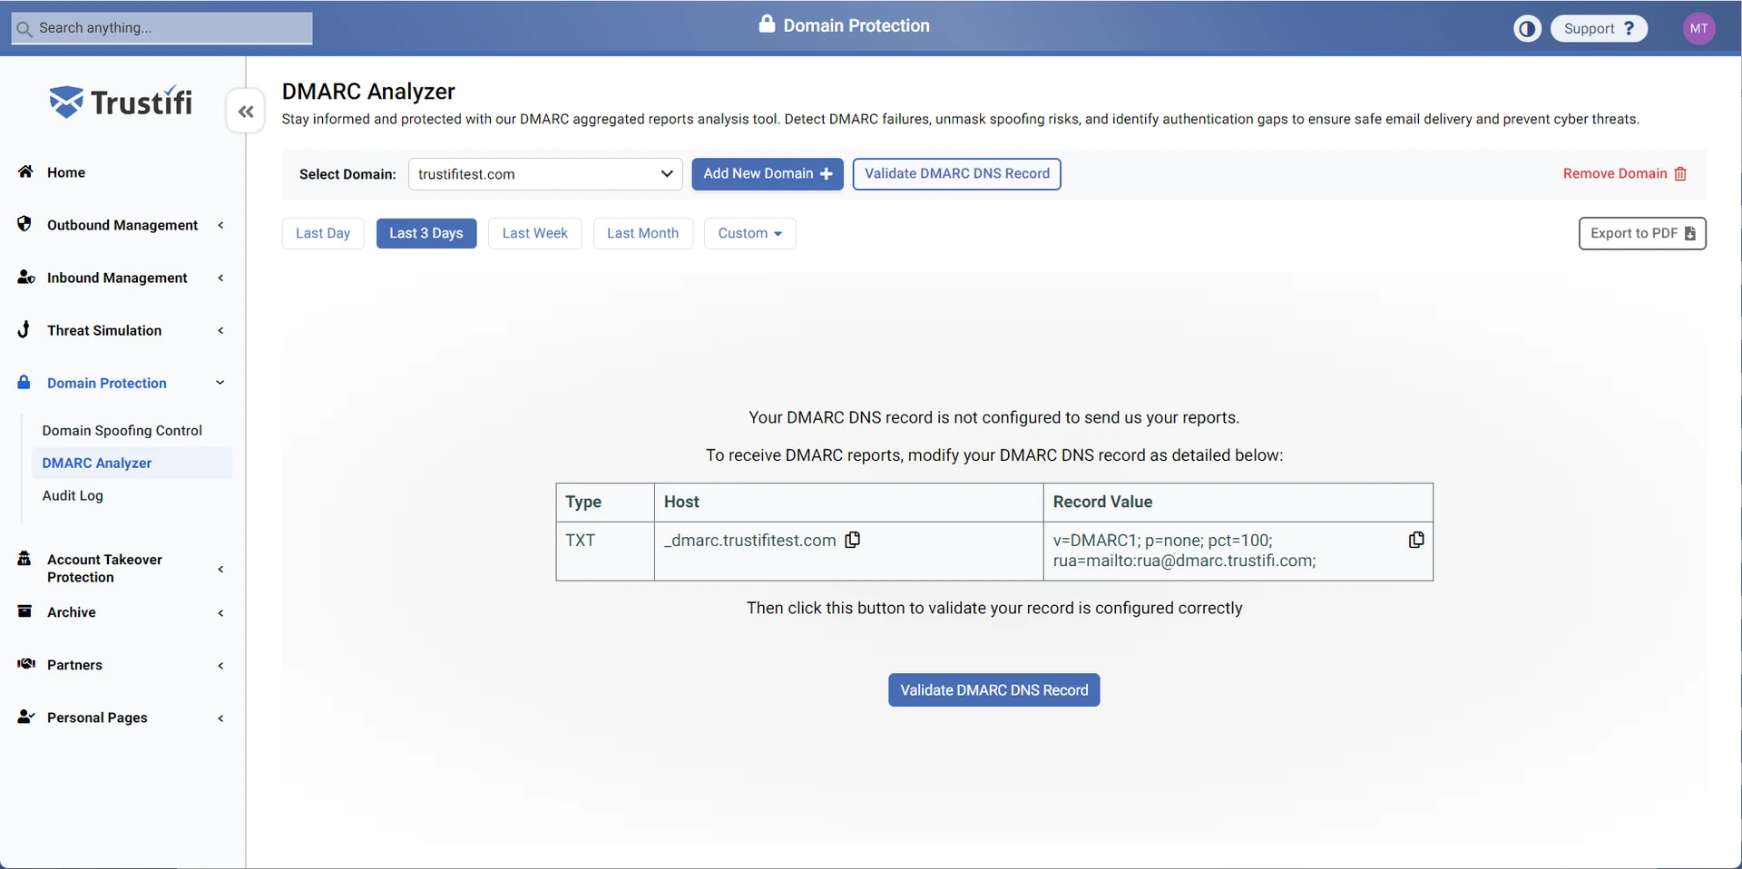
Task: Open the Select Domain dropdown
Action: click(545, 174)
